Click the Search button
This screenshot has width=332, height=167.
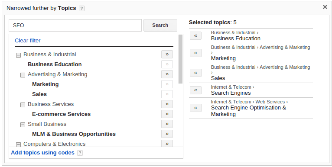point(160,25)
